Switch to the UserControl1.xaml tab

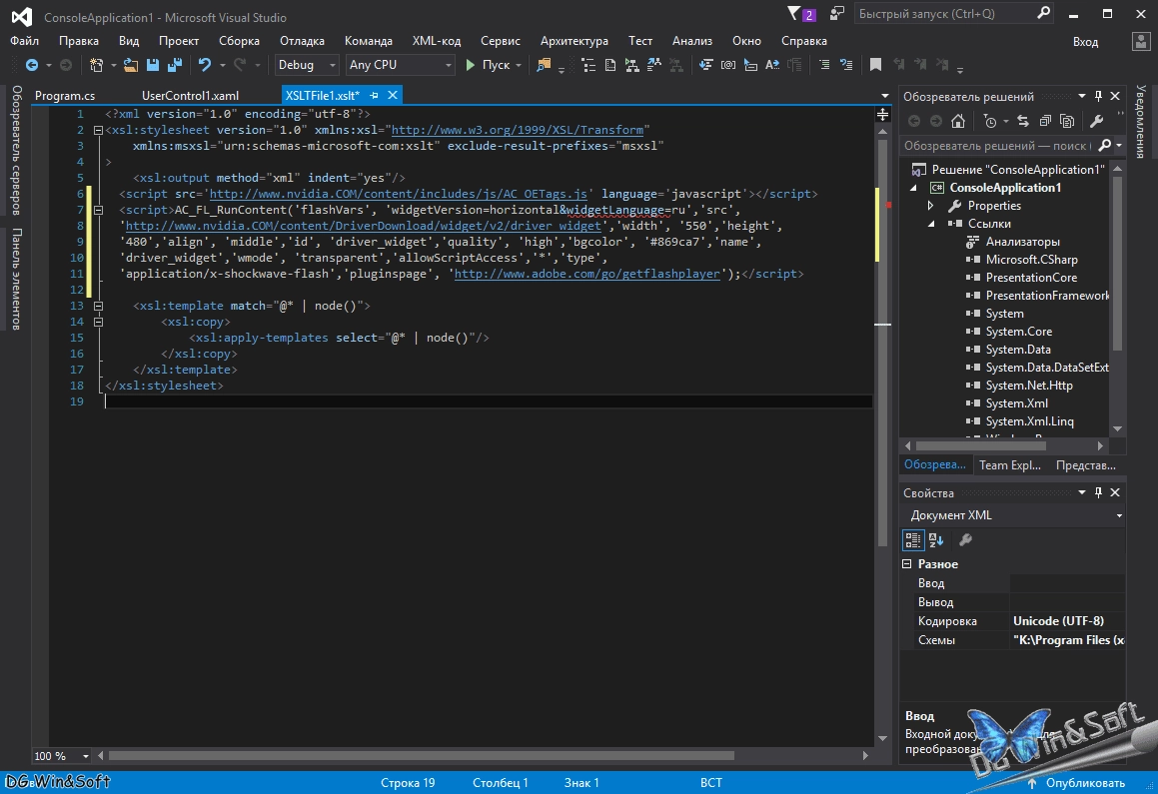(x=190, y=95)
